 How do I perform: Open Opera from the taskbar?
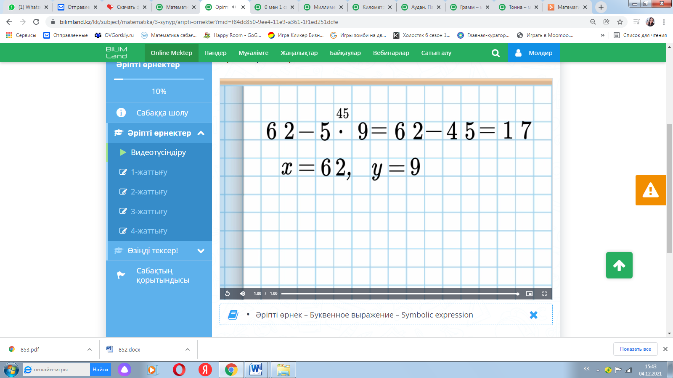tap(179, 370)
